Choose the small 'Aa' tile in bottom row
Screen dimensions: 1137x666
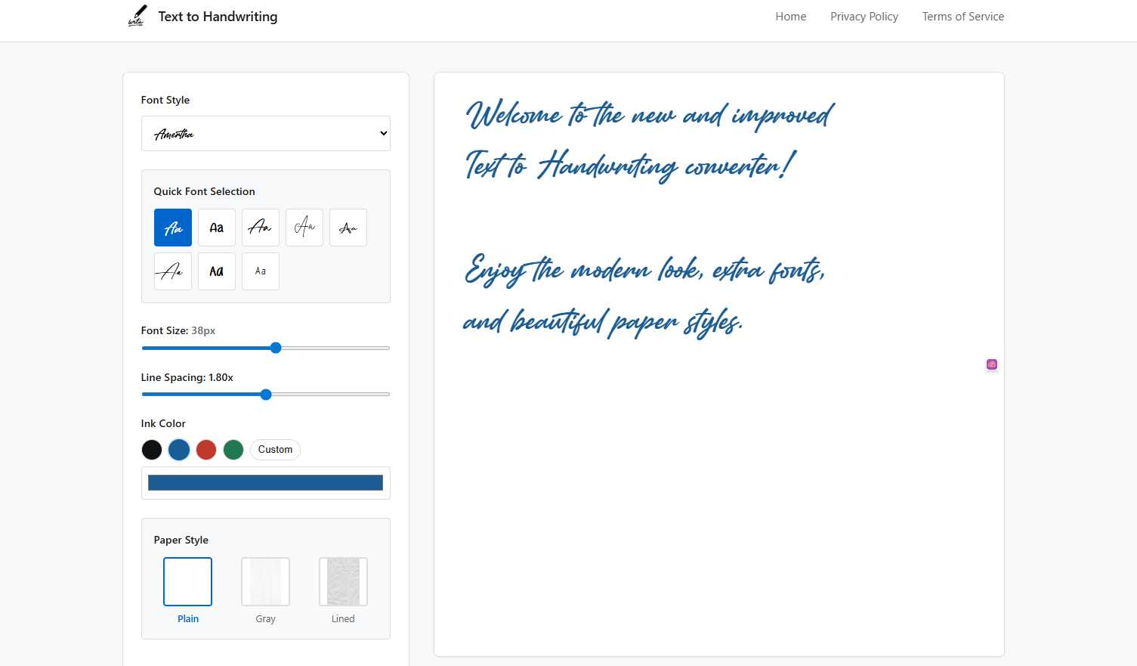coord(261,271)
